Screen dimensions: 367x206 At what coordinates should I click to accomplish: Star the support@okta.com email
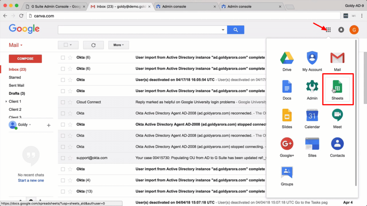click(70, 158)
